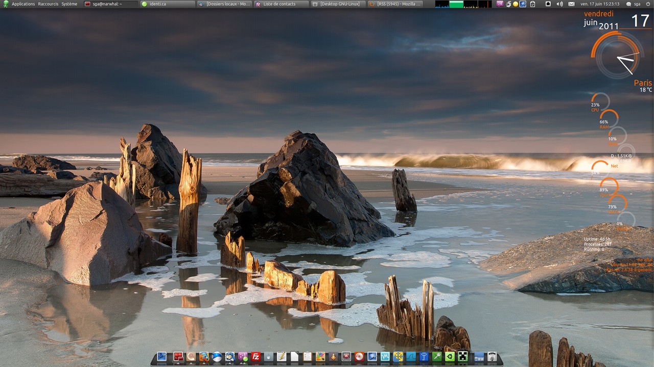Open the messaging envelope indicator
Screen dimensions: 654x367
pos(571,4)
